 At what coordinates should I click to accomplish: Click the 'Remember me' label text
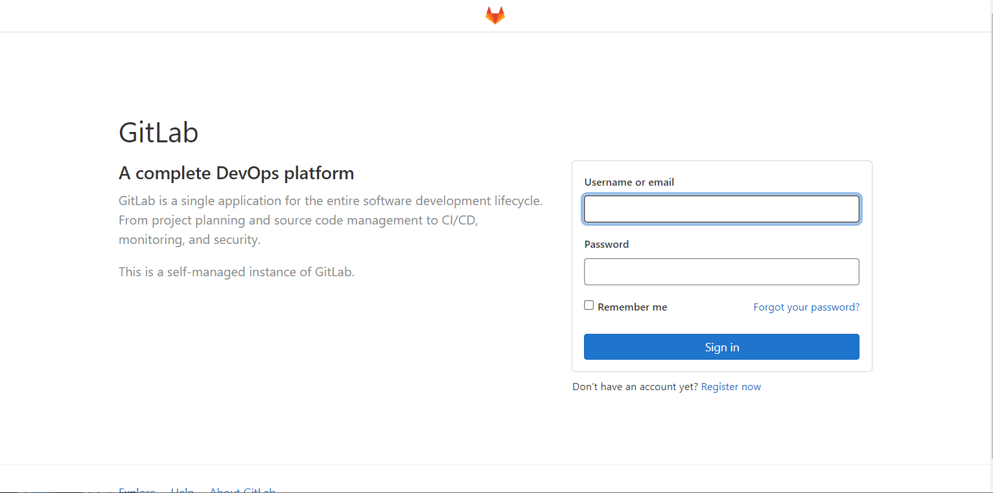pyautogui.click(x=632, y=307)
